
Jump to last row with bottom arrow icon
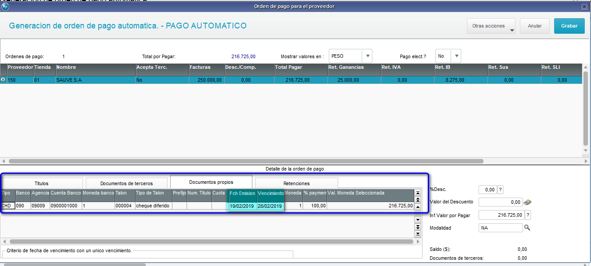[418, 234]
